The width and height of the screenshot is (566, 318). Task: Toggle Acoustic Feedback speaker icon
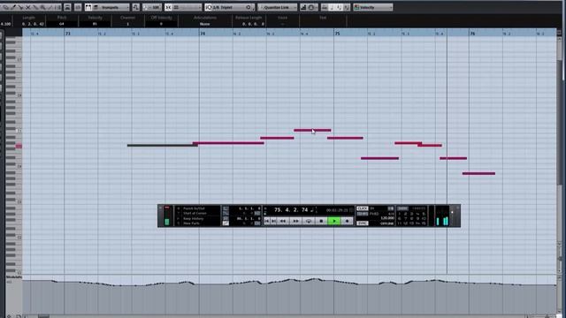[78, 7]
